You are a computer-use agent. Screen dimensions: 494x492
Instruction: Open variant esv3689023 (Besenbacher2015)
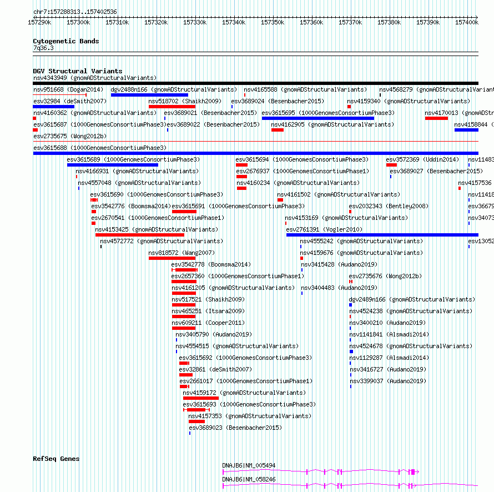click(235, 428)
